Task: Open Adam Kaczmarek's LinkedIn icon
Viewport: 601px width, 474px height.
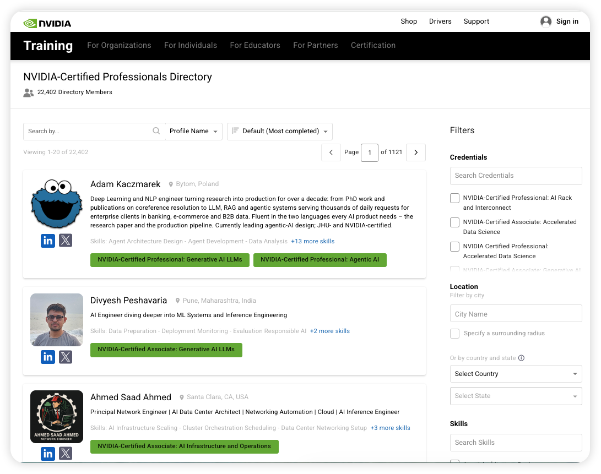Action: click(48, 241)
